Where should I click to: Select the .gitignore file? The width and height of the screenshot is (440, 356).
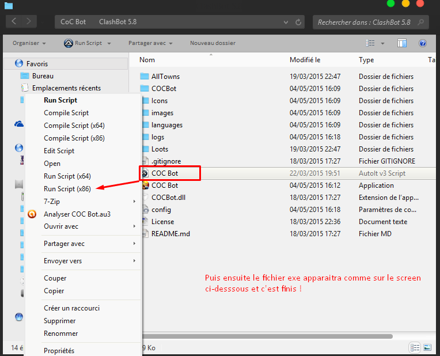coord(166,161)
